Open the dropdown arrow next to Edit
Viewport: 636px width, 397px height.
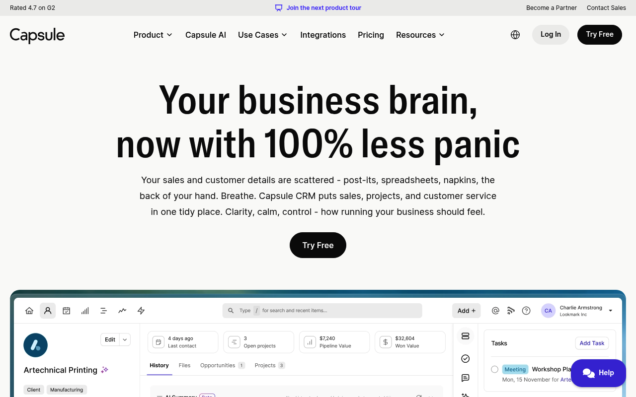[125, 339]
